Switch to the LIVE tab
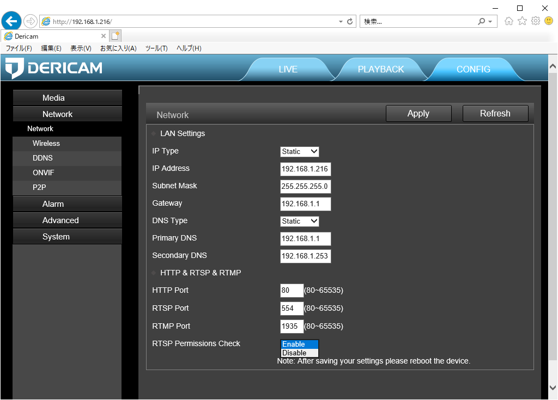The image size is (558, 400). tap(288, 69)
